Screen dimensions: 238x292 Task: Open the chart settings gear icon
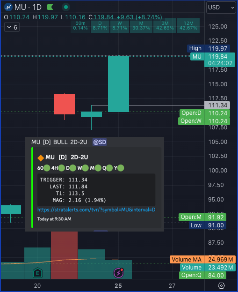[221, 285]
